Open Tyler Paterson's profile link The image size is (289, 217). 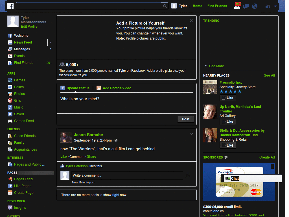[x=76, y=166]
